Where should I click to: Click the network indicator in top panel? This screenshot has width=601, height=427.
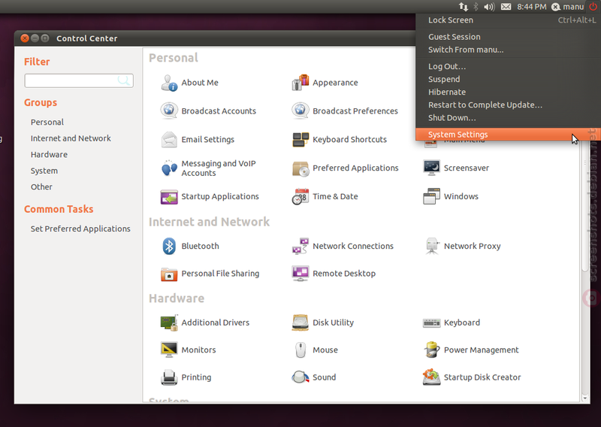point(463,7)
